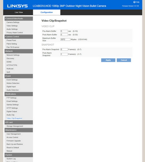Cancel the snapshot changes
Image resolution: width=145 pixels, height=162 pixels.
coord(124,60)
